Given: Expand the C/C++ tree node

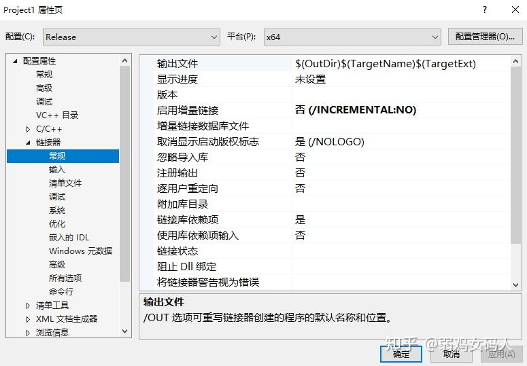Looking at the screenshot, I should [29, 129].
